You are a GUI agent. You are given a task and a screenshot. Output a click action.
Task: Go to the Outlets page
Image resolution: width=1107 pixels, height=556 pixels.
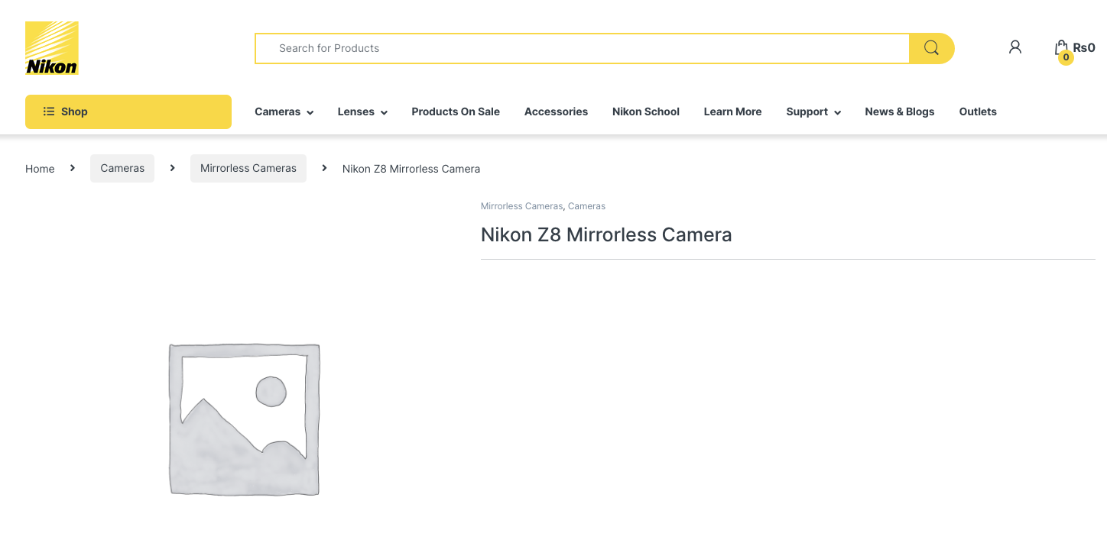(978, 112)
